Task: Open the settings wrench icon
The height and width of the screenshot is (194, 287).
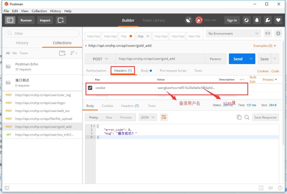Action: [268, 20]
